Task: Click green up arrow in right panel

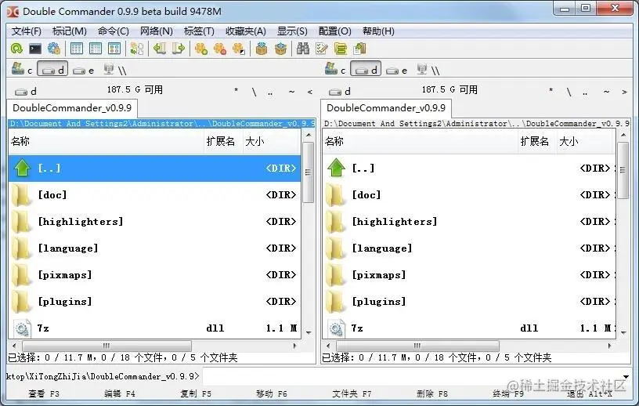Action: coord(336,168)
